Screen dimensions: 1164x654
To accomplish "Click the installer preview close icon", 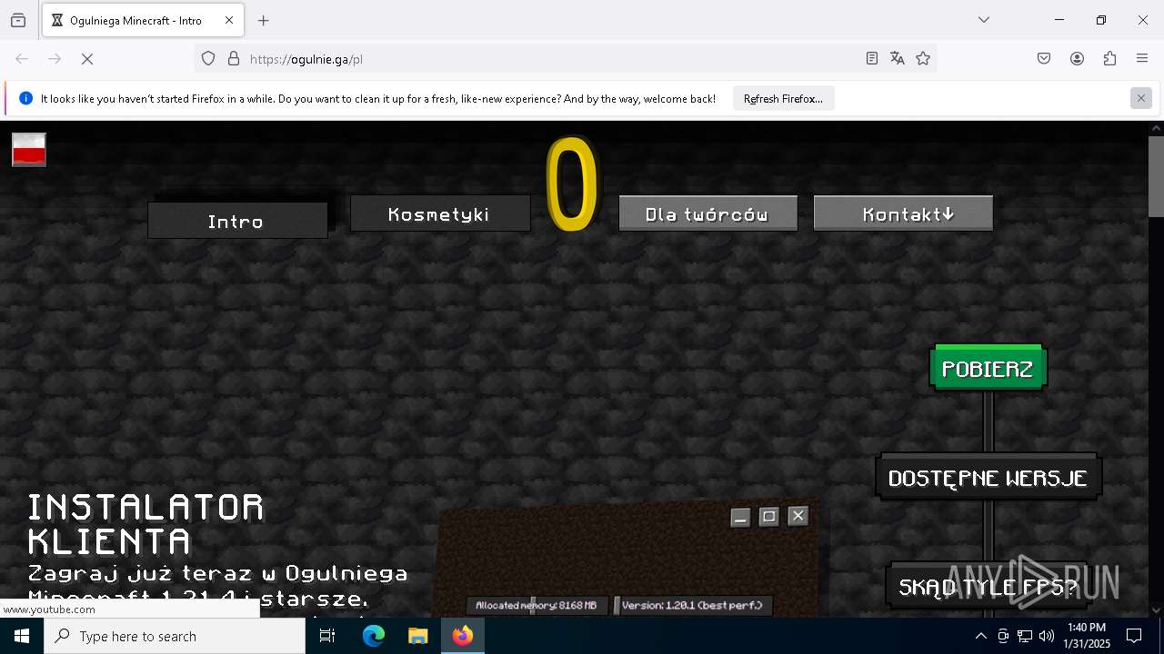I will click(x=798, y=516).
